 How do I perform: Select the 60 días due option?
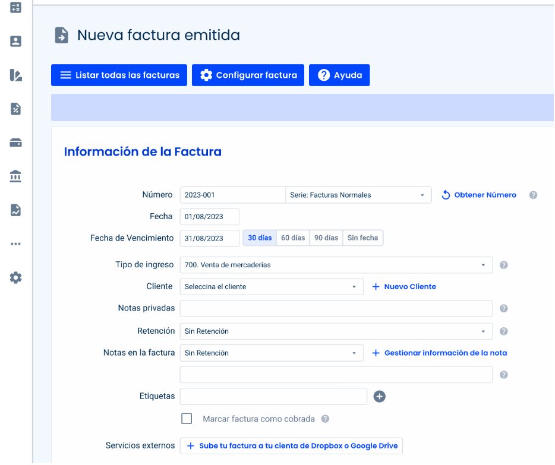pos(293,238)
